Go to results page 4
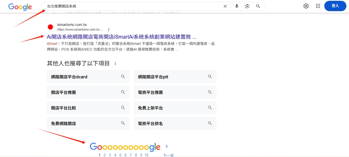This screenshot has width=349, height=157. pyautogui.click(x=115, y=155)
